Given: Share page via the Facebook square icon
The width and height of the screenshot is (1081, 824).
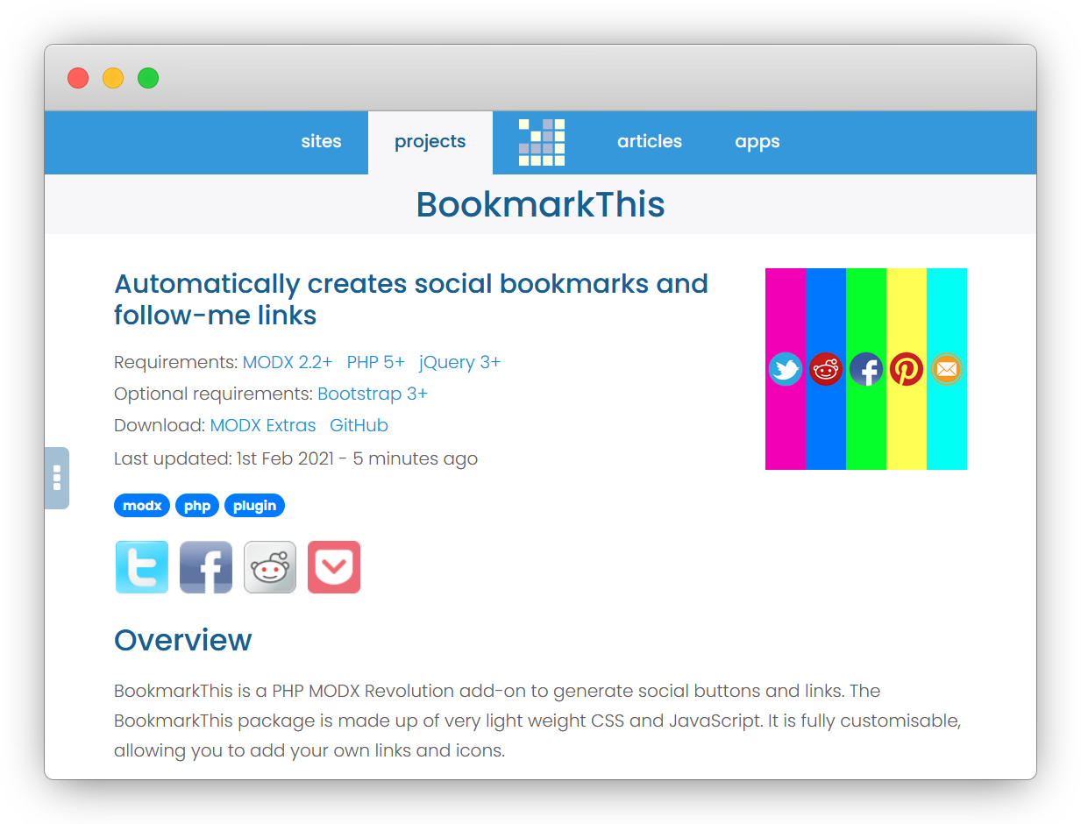Looking at the screenshot, I should click(206, 567).
